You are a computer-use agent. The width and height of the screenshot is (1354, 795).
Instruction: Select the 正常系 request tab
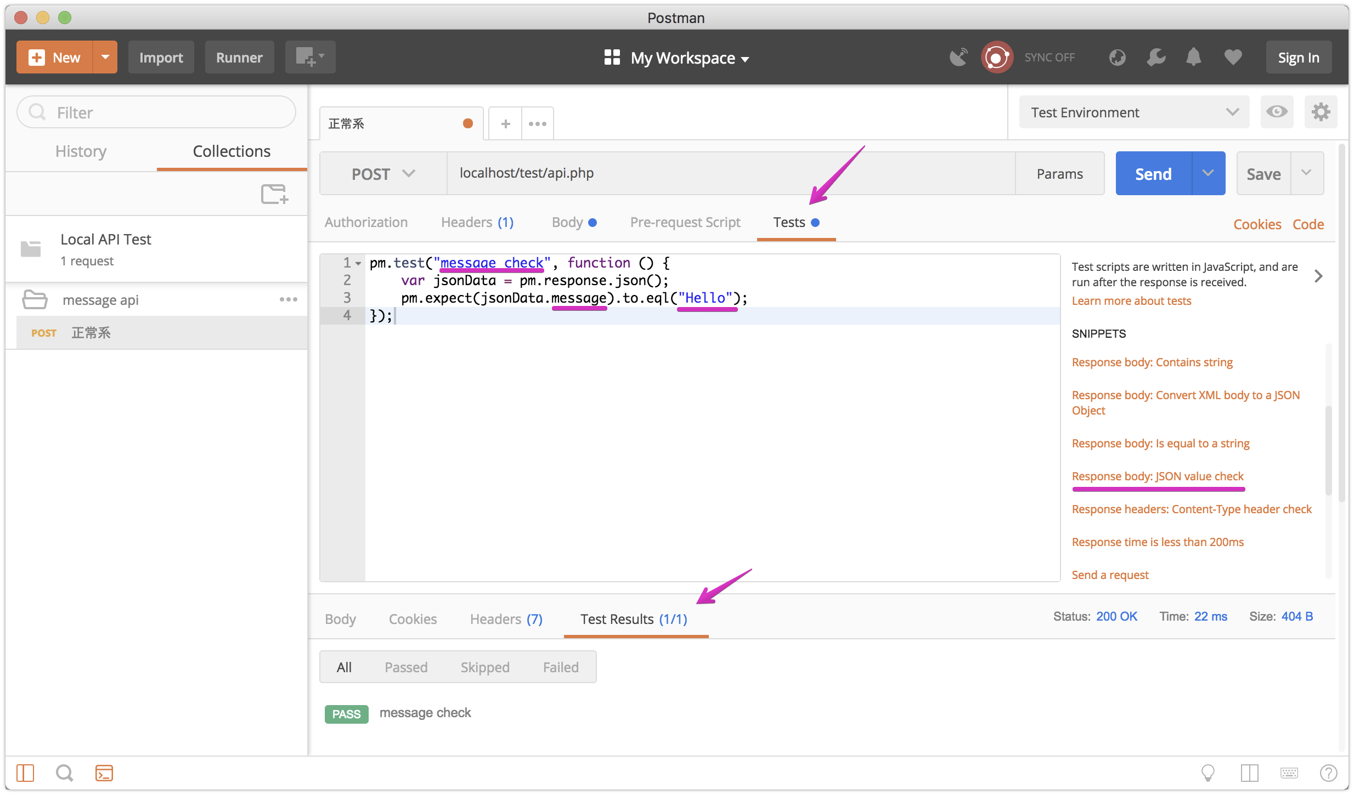402,123
